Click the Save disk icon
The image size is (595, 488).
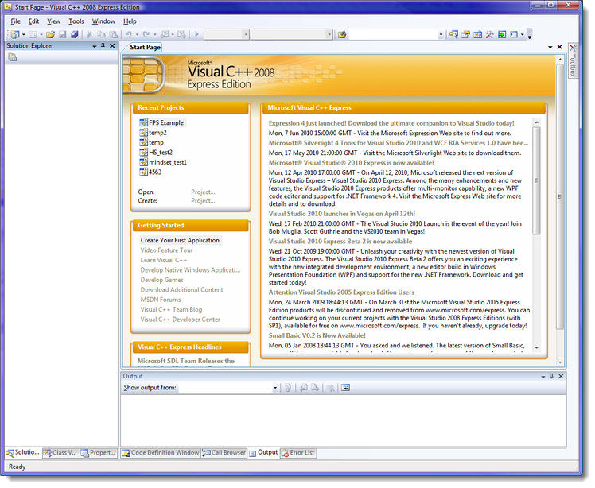(63, 34)
